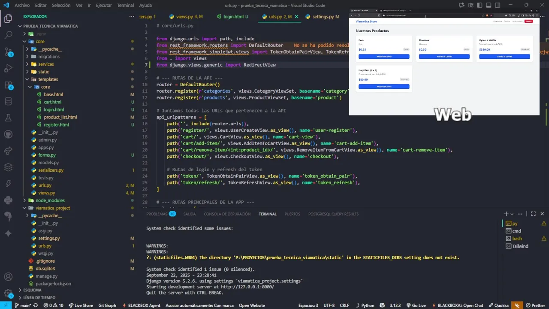Open the terminal launch profile dropdown arrow

click(x=513, y=214)
